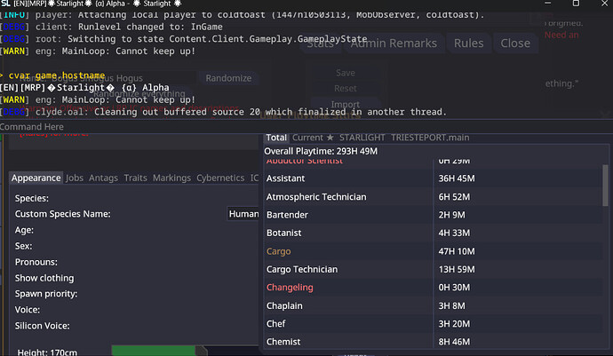Click the Spawn priority label

coord(46,294)
